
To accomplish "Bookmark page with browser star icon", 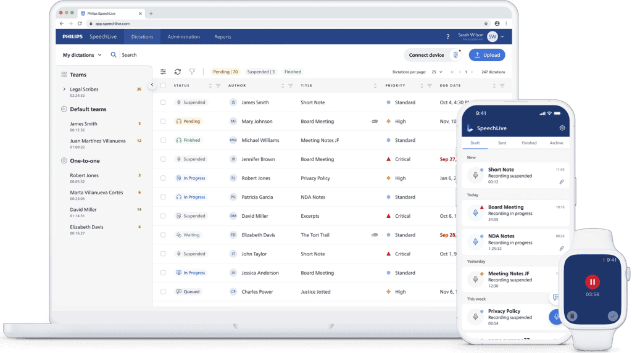I will [x=486, y=23].
